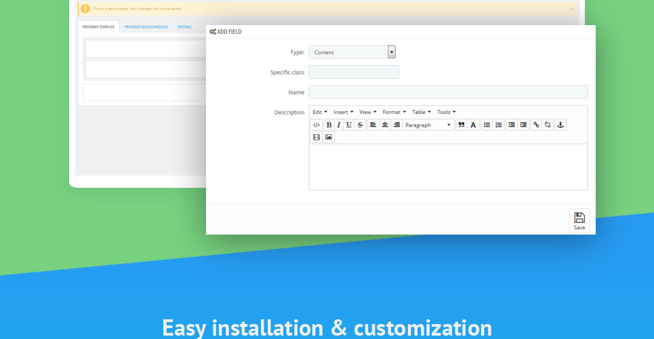This screenshot has height=339, width=654.
Task: Toggle the blockquote format
Action: (x=461, y=125)
